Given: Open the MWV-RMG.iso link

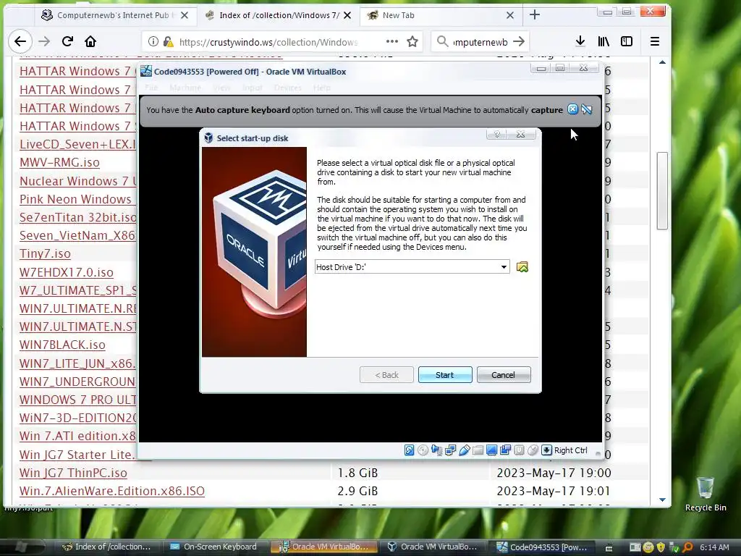Looking at the screenshot, I should coord(59,163).
